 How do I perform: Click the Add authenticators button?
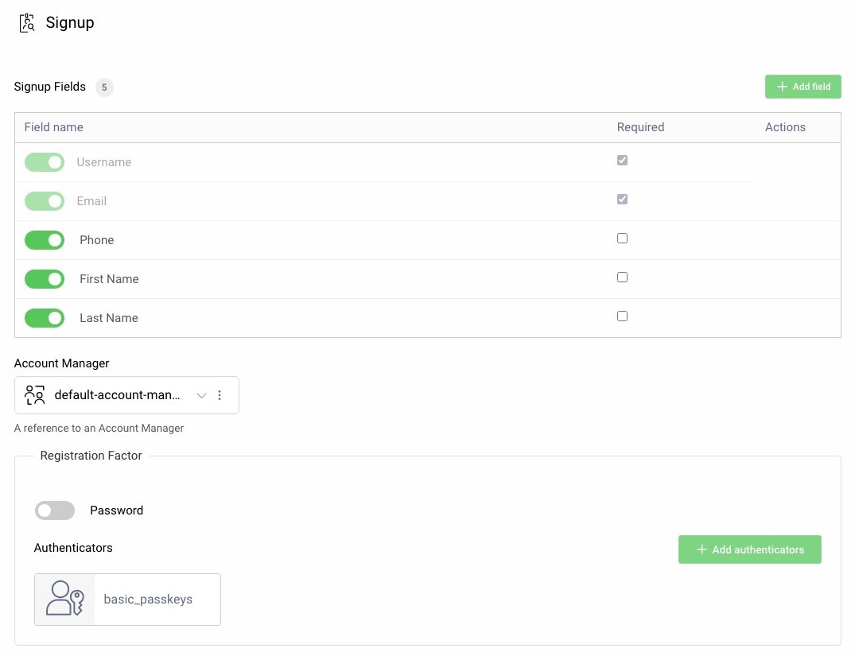749,549
